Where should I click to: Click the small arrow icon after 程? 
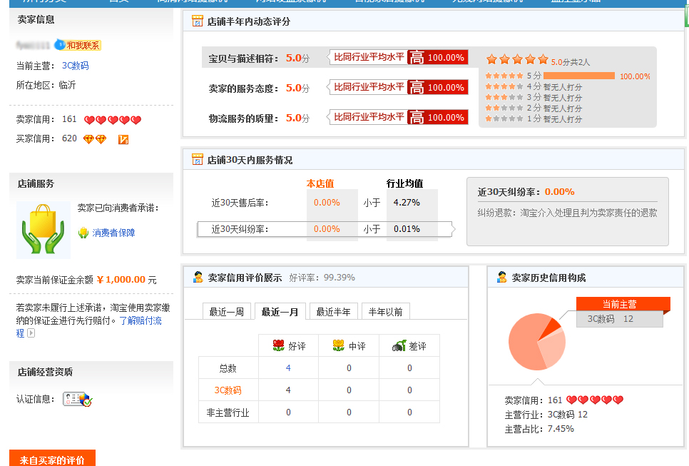point(31,333)
